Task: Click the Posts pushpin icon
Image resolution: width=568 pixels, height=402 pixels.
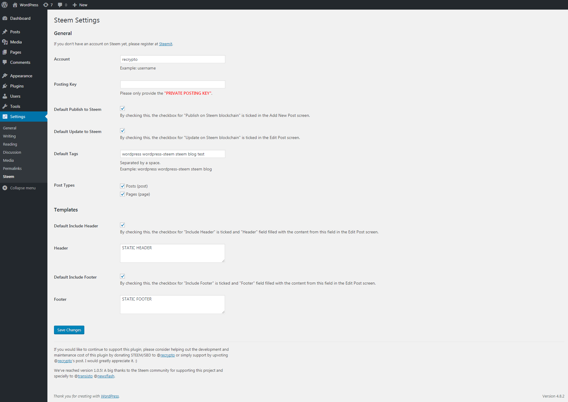Action: pos(5,32)
